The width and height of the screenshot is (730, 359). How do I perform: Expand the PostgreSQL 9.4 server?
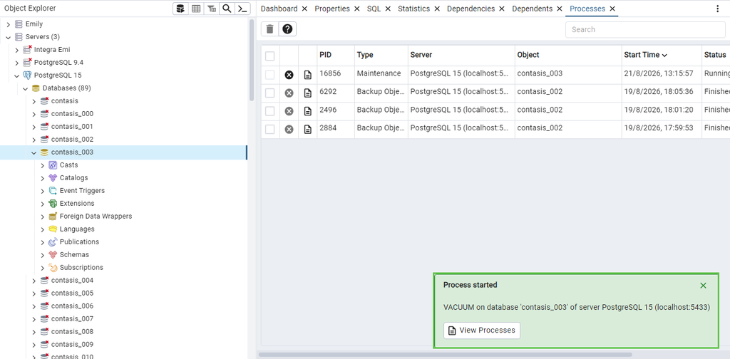click(x=17, y=62)
